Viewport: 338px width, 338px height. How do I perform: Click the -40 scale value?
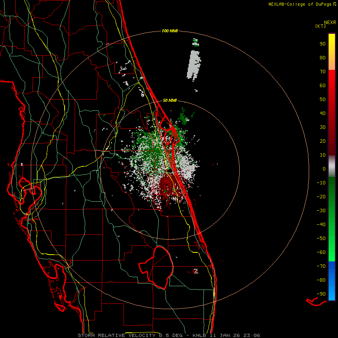(x=321, y=225)
